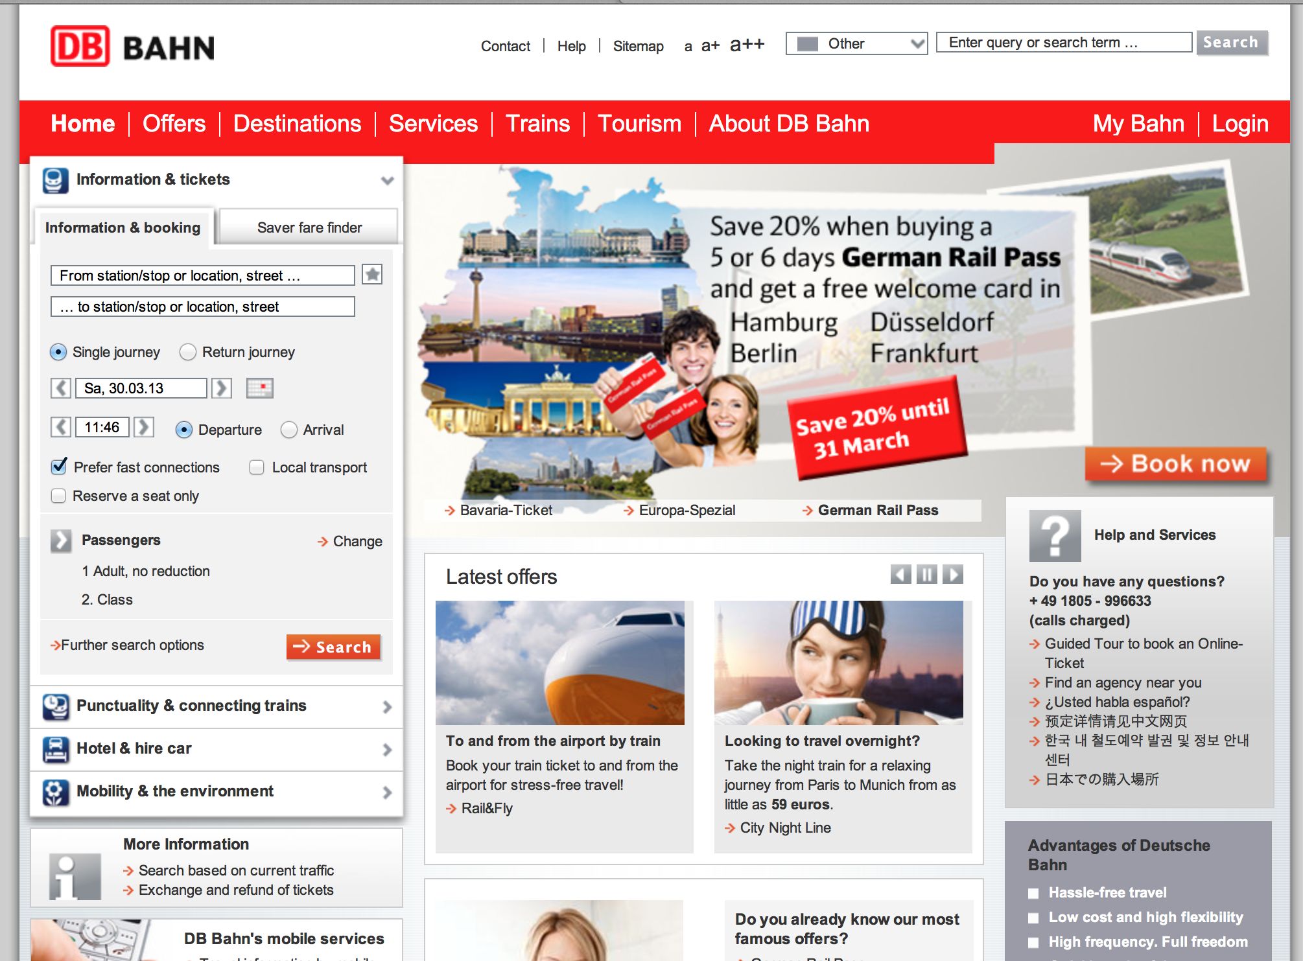
Task: Open My Bahn menu
Action: (1138, 124)
